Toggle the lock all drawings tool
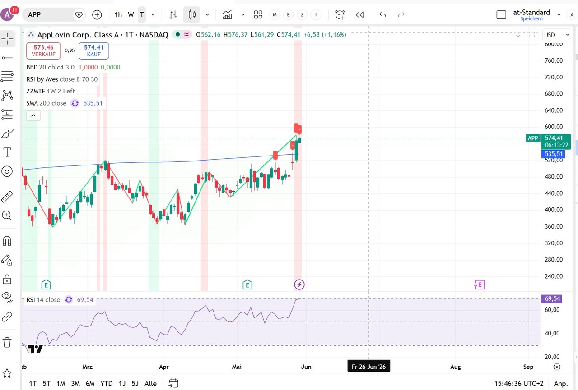 (x=7, y=279)
